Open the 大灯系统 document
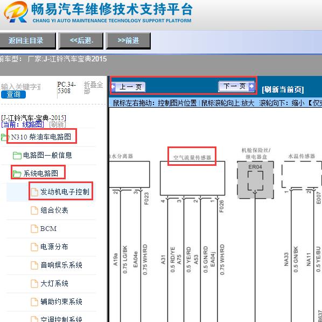Viewport: 322px width, 322px height. 54,284
